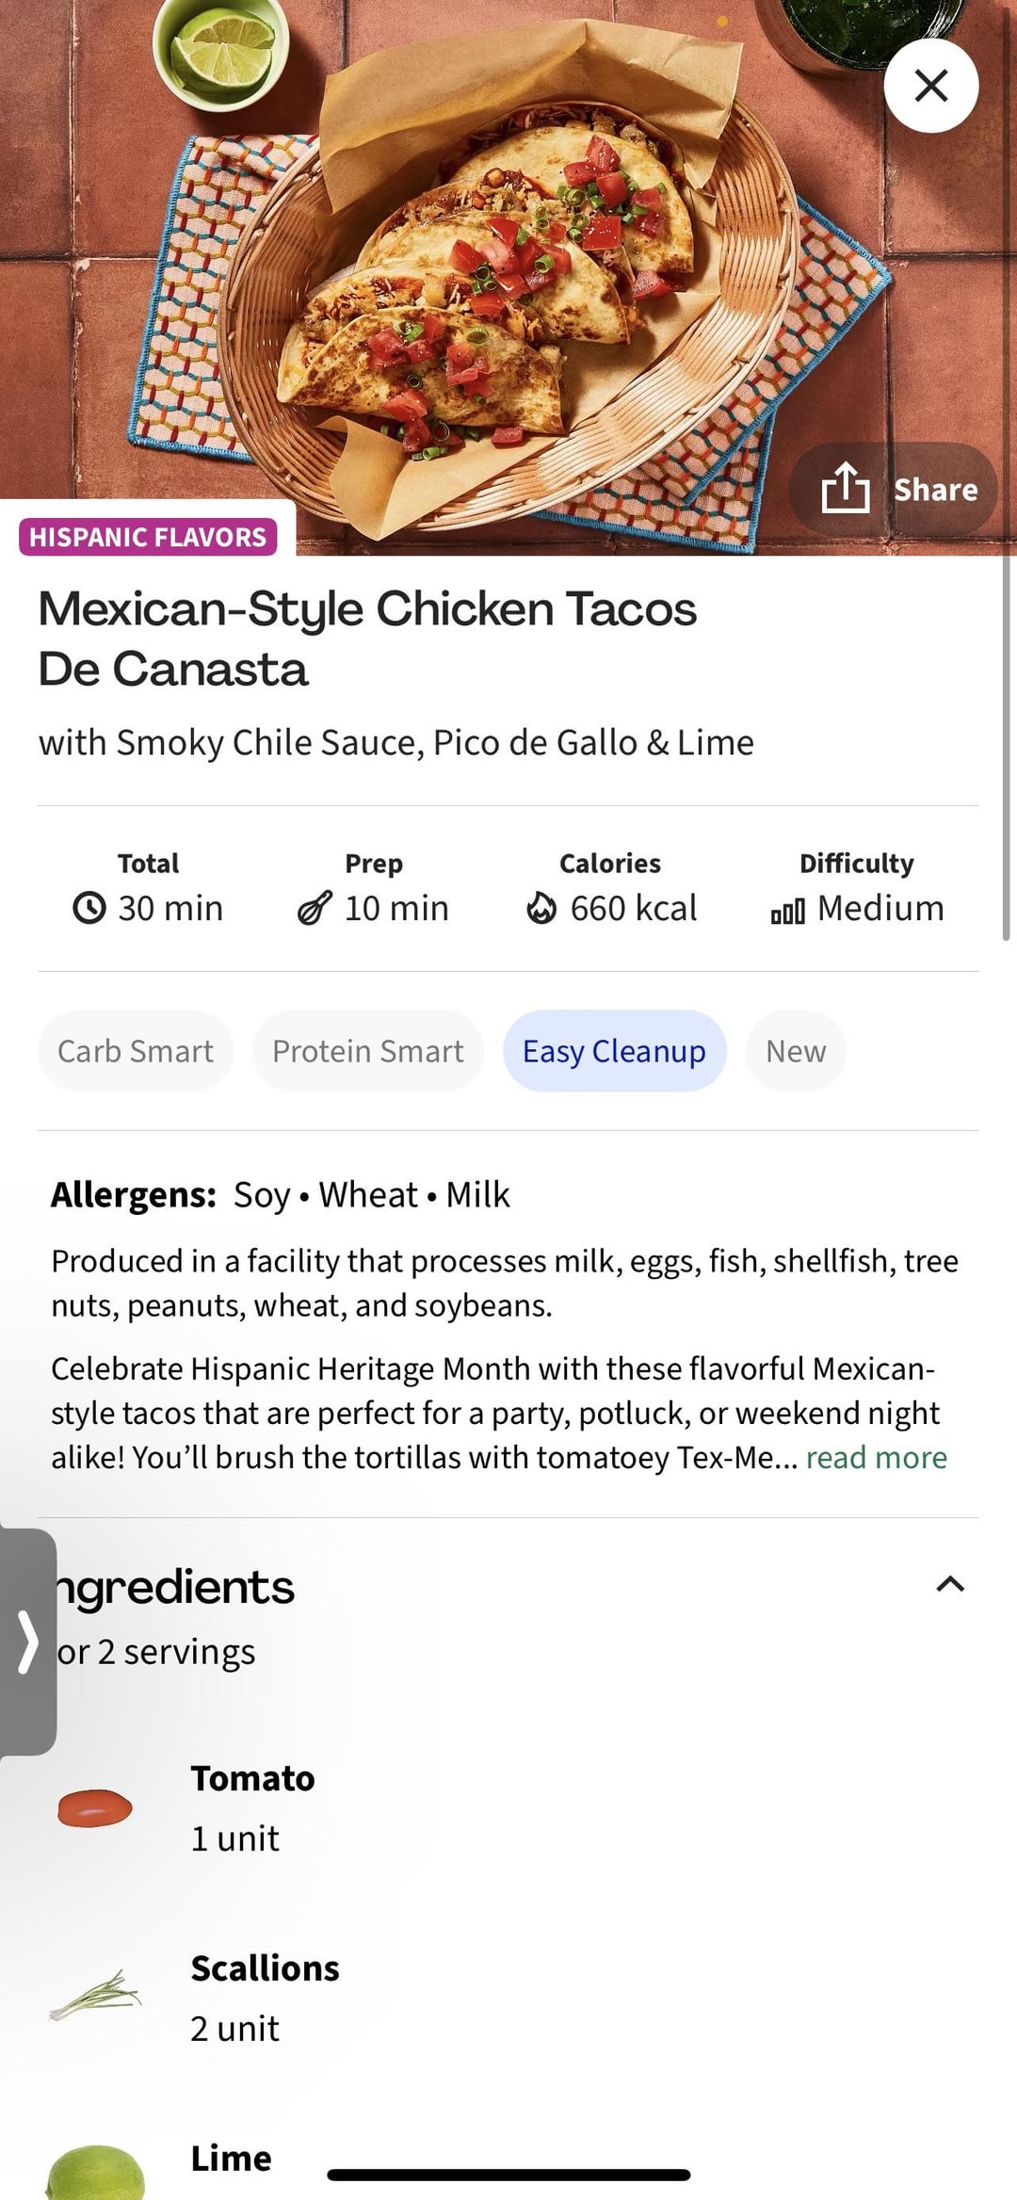Close the recipe details with X button
This screenshot has height=2200, width=1017.
tap(930, 86)
